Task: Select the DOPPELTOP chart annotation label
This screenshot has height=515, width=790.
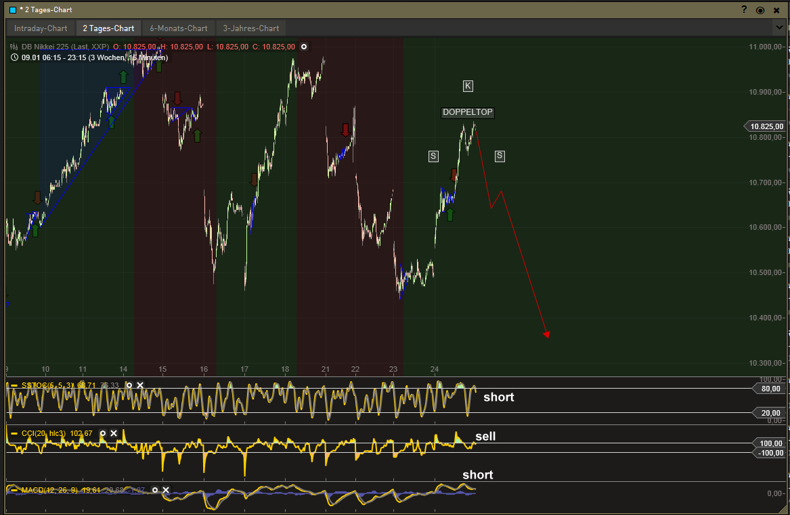Action: coord(468,112)
